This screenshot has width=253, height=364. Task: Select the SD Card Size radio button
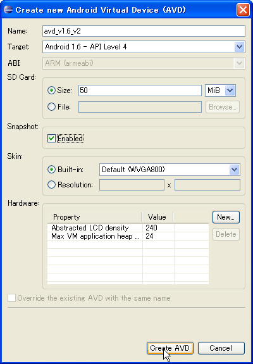(x=51, y=91)
